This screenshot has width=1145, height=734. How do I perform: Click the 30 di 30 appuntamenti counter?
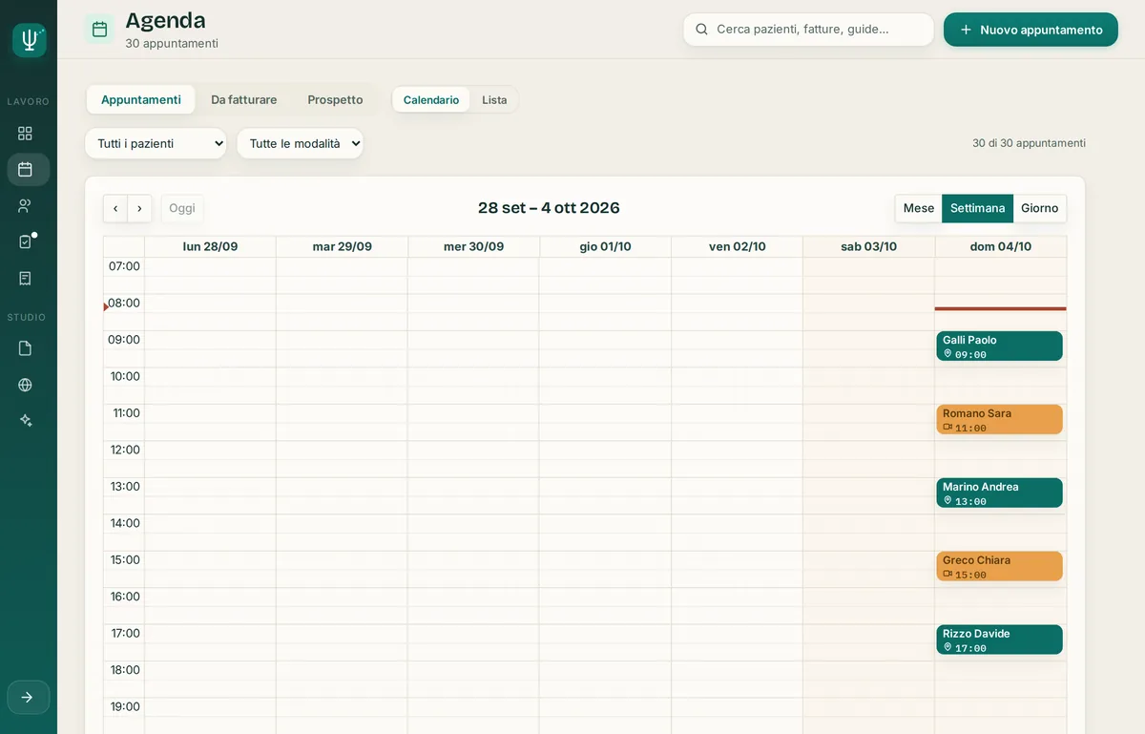[1029, 143]
